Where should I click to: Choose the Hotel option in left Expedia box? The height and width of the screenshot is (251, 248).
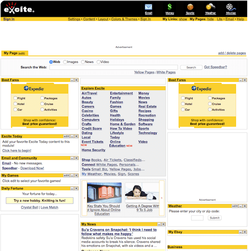(x=15, y=104)
